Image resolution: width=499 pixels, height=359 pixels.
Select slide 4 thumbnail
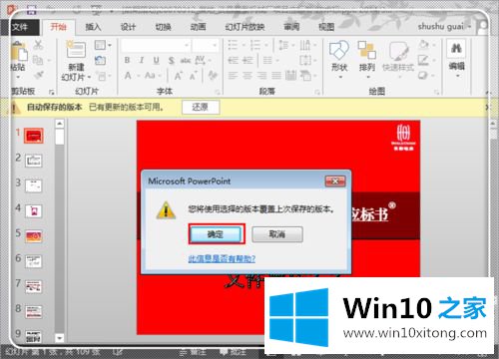click(34, 210)
